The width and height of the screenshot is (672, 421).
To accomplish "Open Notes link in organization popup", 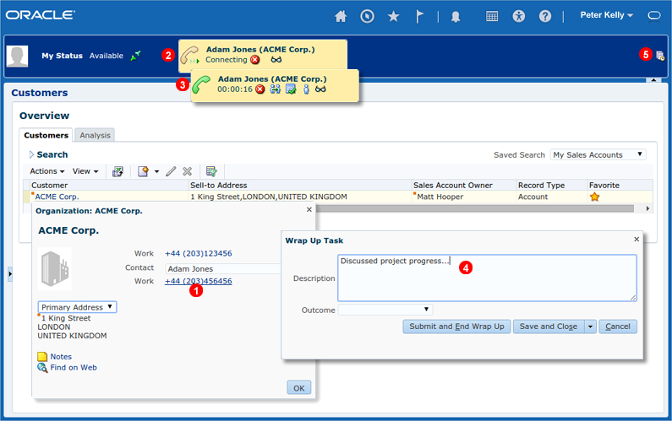I will coord(61,356).
